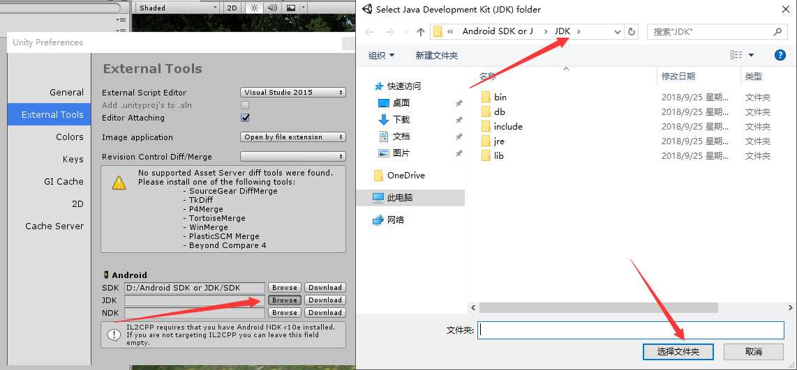Screen dimensions: 797x370
Task: Open the help question mark icon
Action: pyautogui.click(x=780, y=55)
